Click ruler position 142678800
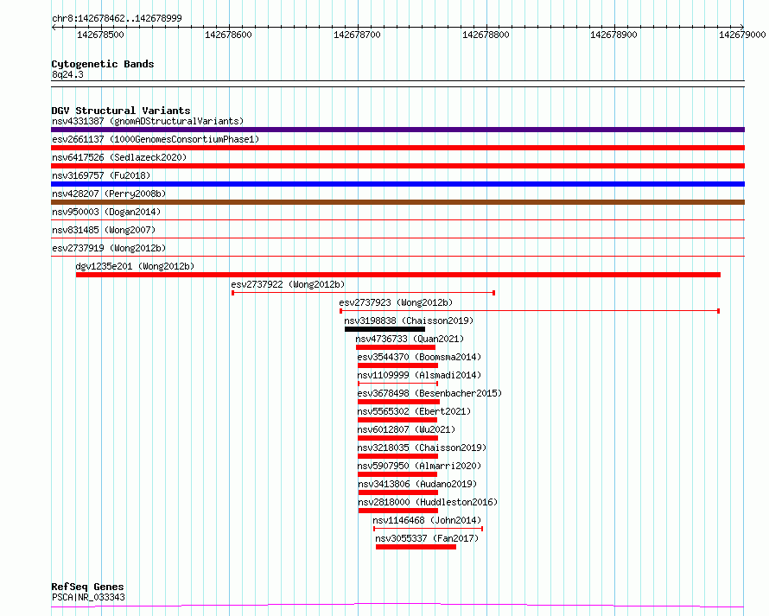This screenshot has height=616, width=769. click(486, 35)
